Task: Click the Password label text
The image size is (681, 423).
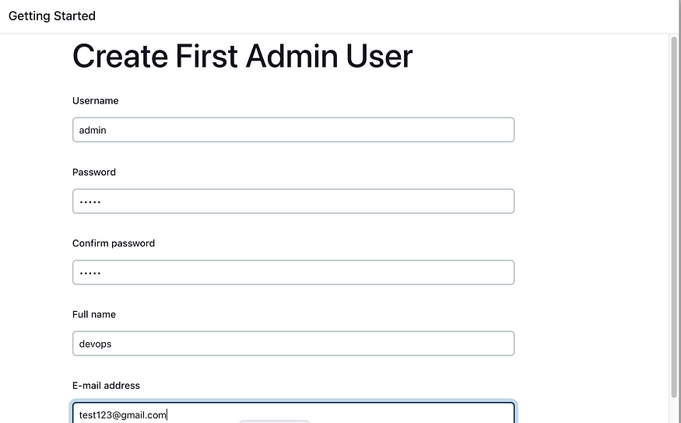Action: click(x=94, y=173)
